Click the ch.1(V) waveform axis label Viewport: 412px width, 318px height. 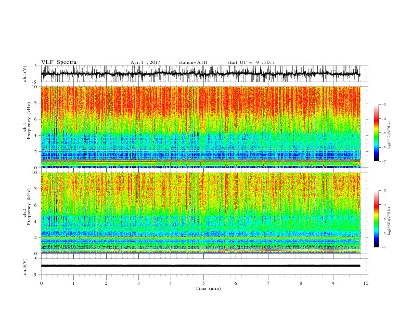(x=25, y=74)
